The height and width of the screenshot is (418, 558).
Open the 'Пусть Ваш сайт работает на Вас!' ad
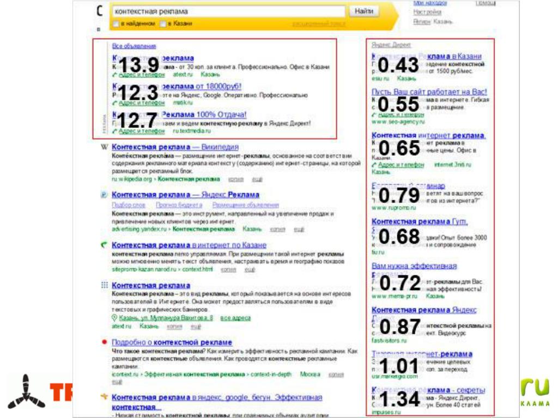click(x=429, y=91)
